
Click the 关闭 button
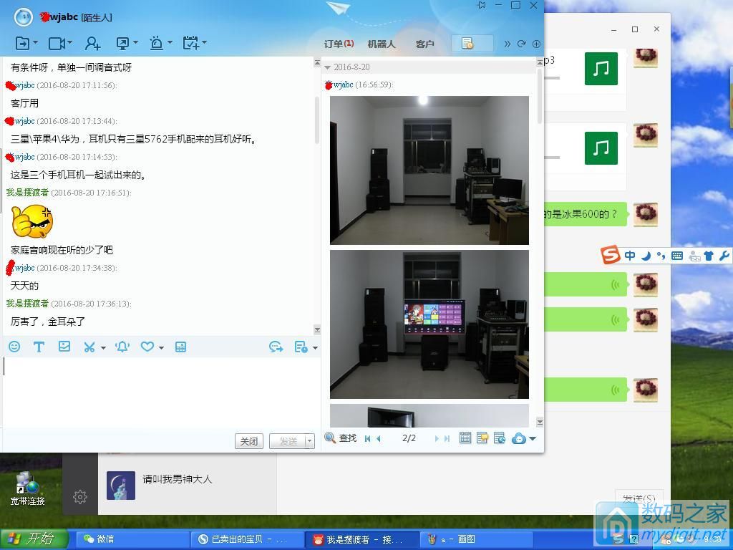[248, 441]
